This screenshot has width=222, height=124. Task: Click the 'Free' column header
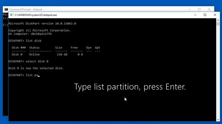point(74,48)
